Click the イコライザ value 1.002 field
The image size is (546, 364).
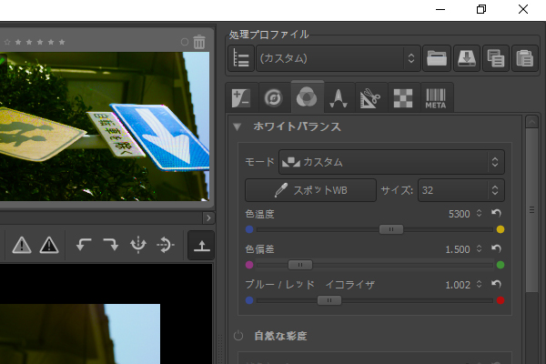[x=458, y=285]
